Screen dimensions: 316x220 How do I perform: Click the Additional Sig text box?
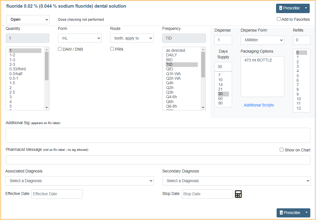158,135
